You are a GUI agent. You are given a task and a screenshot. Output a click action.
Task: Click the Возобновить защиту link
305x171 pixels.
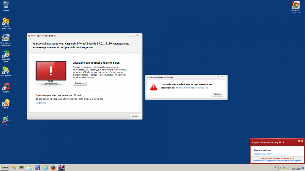coord(263,154)
